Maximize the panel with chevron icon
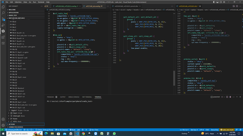 237,97
